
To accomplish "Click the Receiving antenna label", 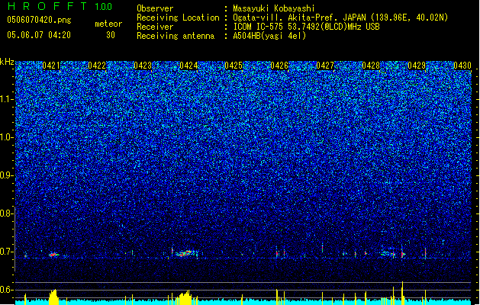I will click(176, 36).
